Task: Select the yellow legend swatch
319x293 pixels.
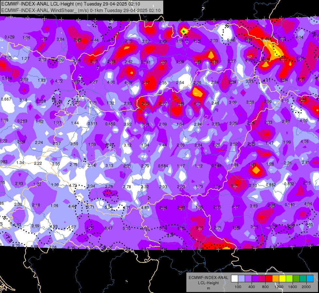Action: pyautogui.click(x=283, y=279)
